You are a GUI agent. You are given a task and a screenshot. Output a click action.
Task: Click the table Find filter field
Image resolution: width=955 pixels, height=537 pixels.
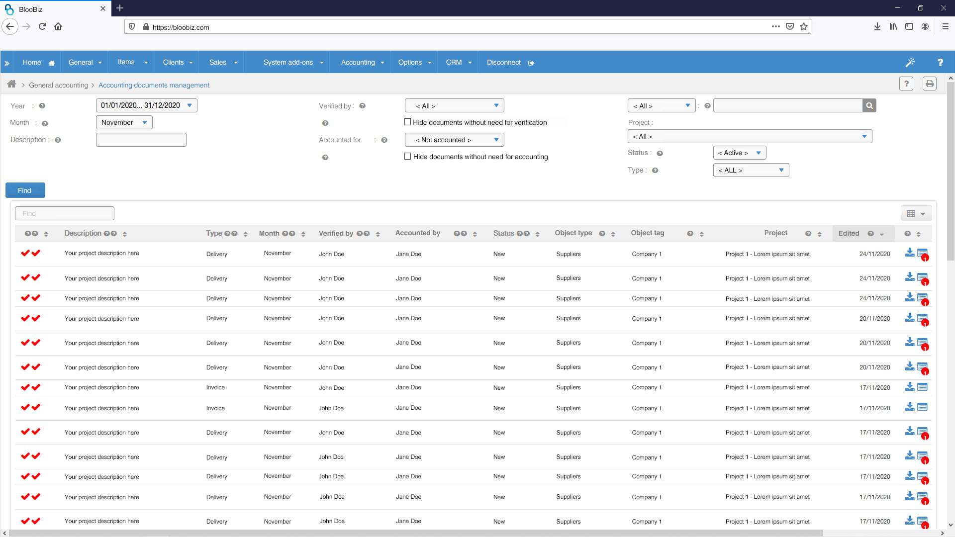click(x=65, y=213)
